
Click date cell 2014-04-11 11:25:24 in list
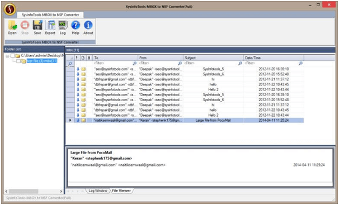click(274, 120)
